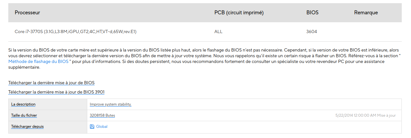
Task: Click the Remarque column header
Action: 366,13
